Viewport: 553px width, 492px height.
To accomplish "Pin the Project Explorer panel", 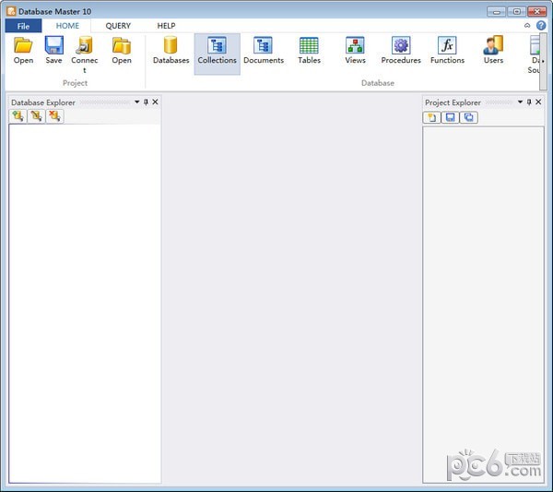I will [x=529, y=102].
